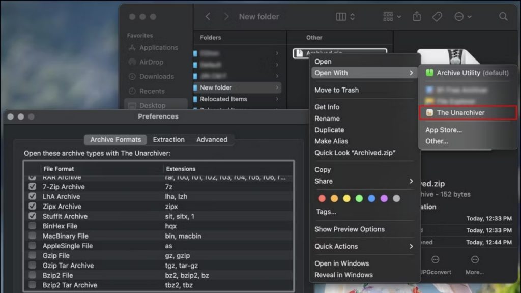Viewport: 521px width, 293px height.
Task: Select the New folder item in list
Action: (x=216, y=87)
